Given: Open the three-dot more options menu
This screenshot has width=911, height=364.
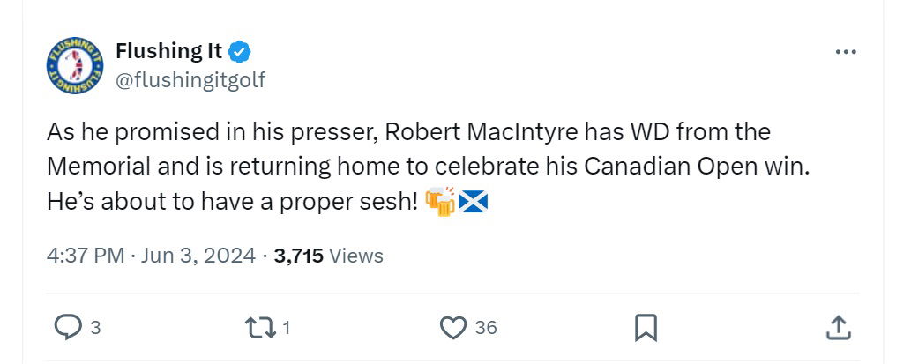Looking at the screenshot, I should click(845, 52).
